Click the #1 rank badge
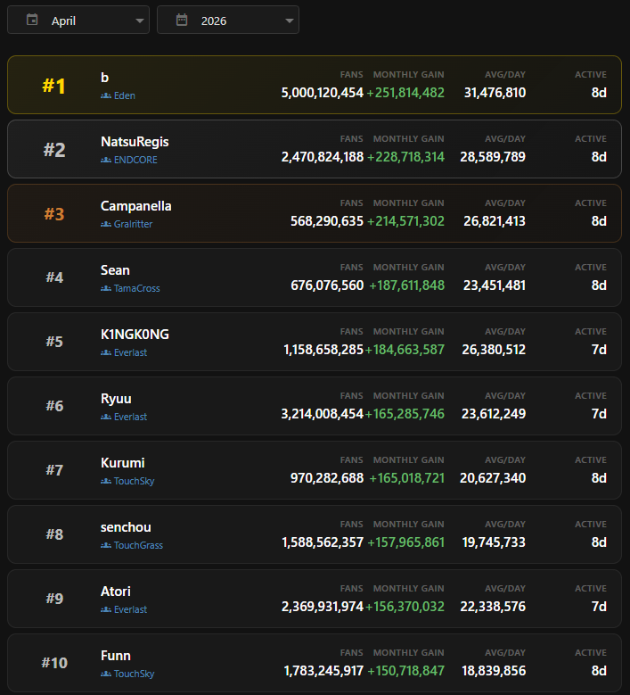630x695 pixels. point(54,86)
